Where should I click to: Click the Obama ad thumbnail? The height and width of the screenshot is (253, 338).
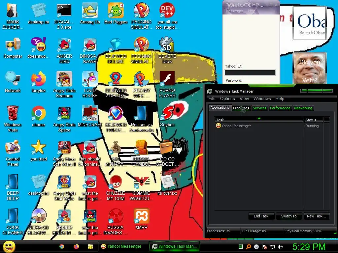[310, 23]
